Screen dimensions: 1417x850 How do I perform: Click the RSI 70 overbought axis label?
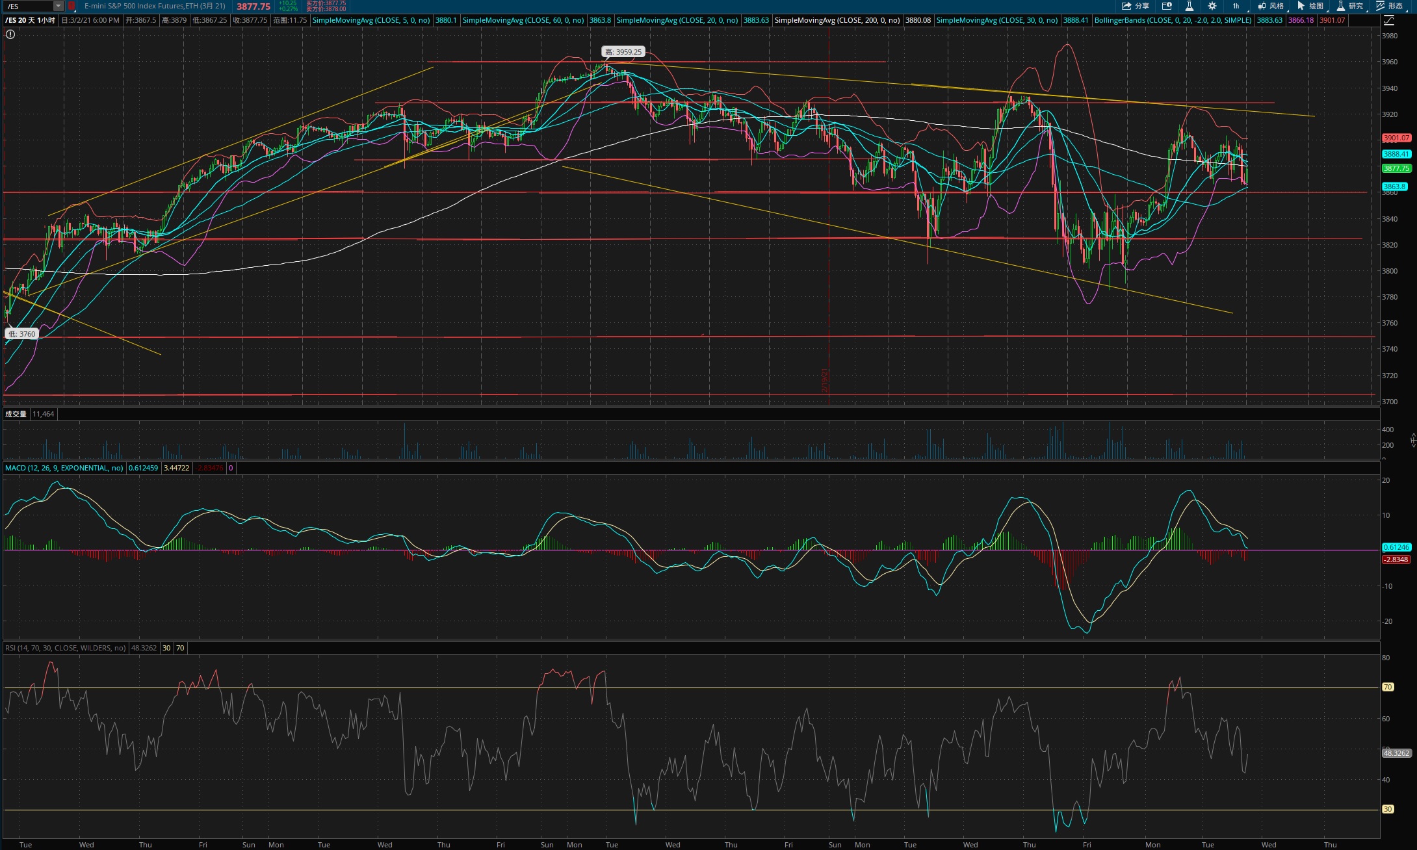click(1388, 687)
